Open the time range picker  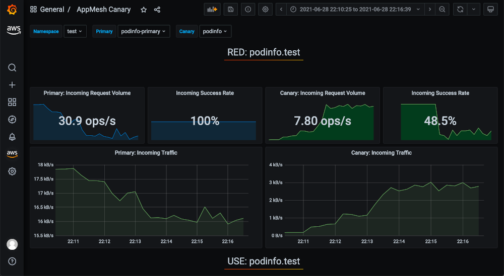(x=355, y=9)
